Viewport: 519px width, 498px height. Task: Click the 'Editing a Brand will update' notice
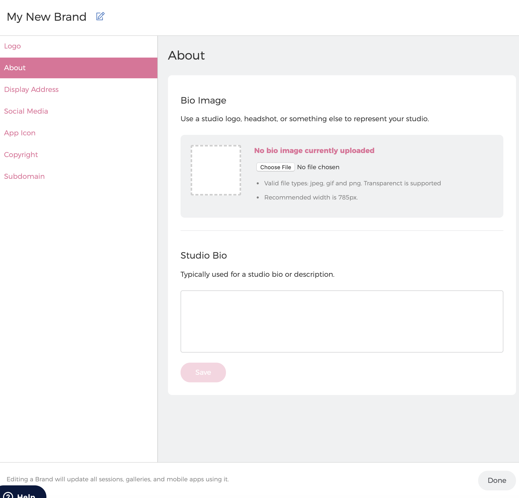tap(118, 479)
